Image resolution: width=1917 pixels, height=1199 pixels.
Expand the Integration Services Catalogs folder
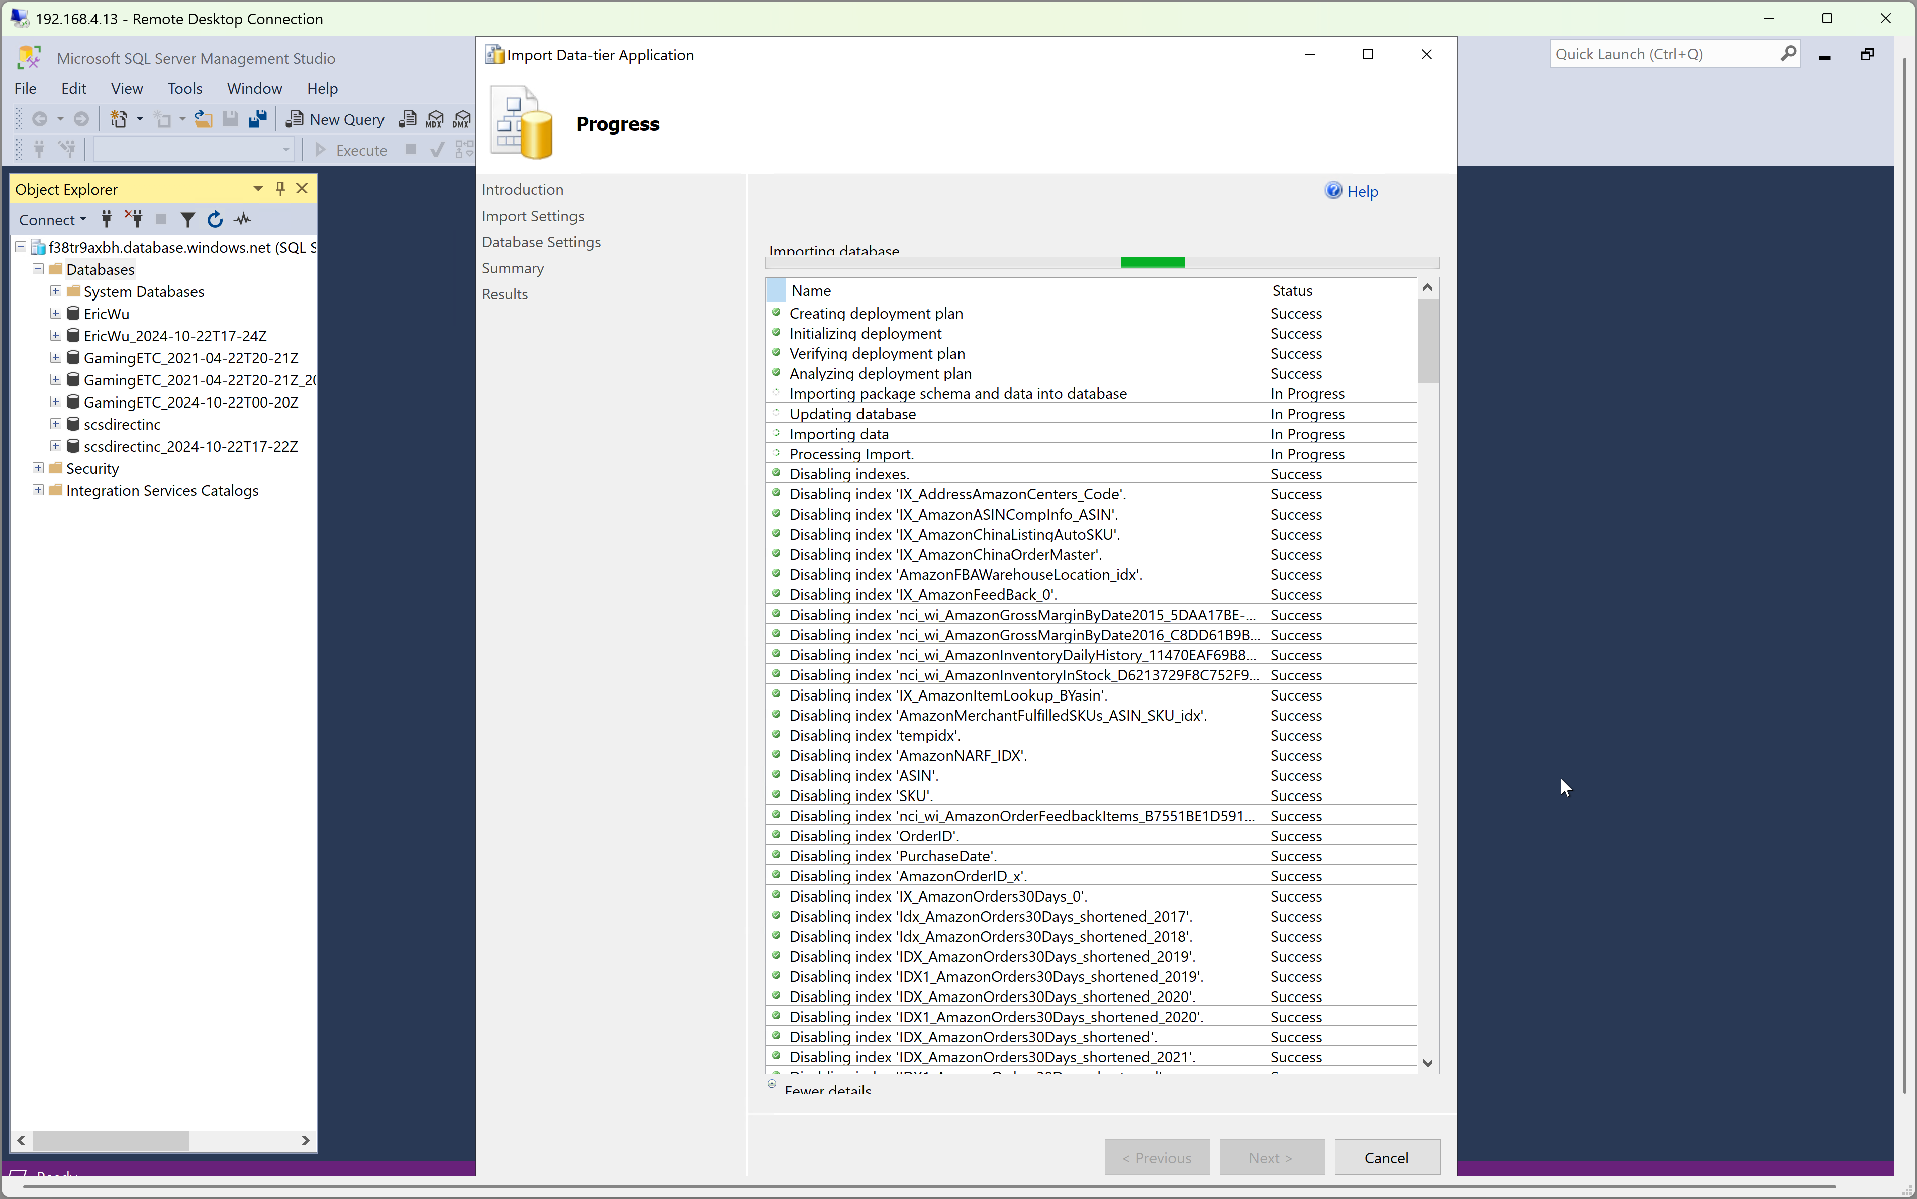coord(38,491)
